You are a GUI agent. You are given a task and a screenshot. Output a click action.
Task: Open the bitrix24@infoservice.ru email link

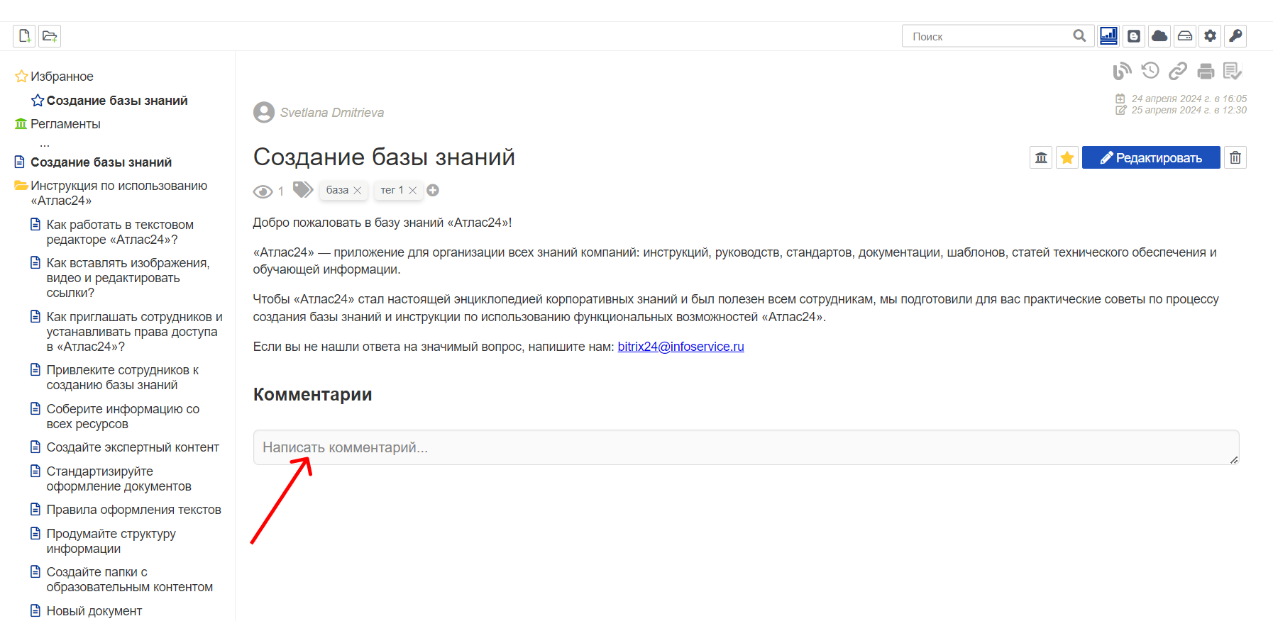coord(680,347)
